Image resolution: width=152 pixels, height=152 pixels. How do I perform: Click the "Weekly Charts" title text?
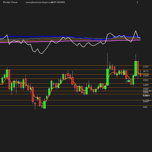click(x=10, y=2)
